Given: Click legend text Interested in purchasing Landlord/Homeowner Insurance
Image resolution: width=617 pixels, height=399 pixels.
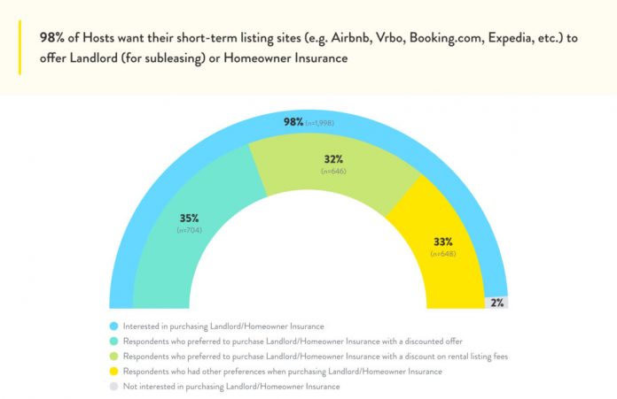Looking at the screenshot, I should (223, 326).
